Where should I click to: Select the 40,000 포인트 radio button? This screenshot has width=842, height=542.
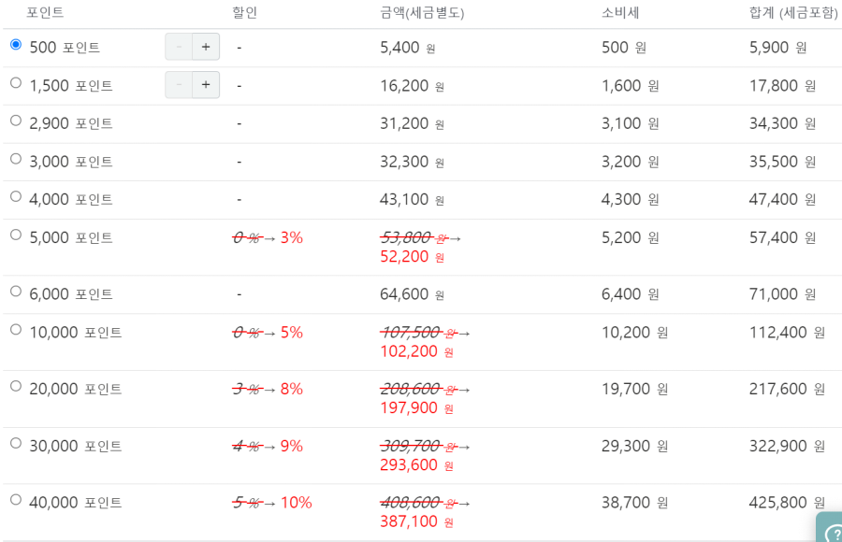tap(14, 501)
